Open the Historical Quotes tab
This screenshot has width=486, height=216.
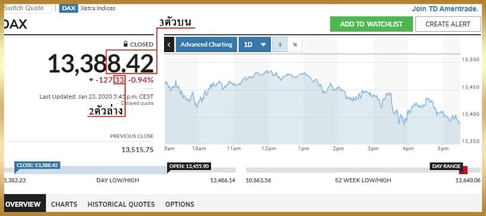(121, 204)
